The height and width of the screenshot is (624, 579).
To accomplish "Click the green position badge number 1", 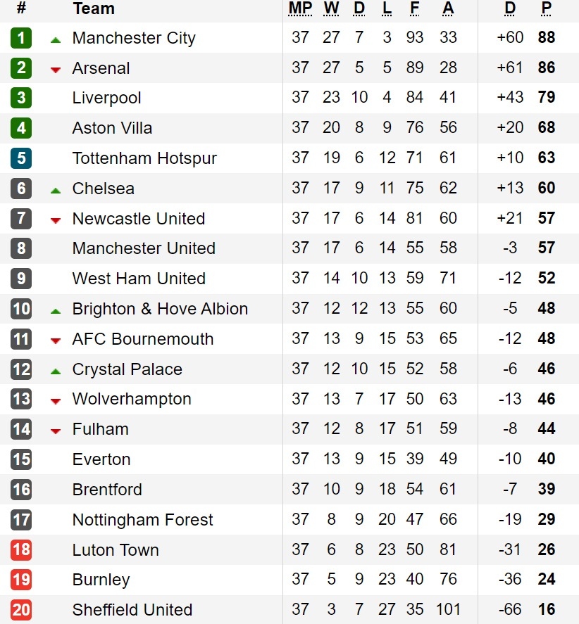I will 21,38.
